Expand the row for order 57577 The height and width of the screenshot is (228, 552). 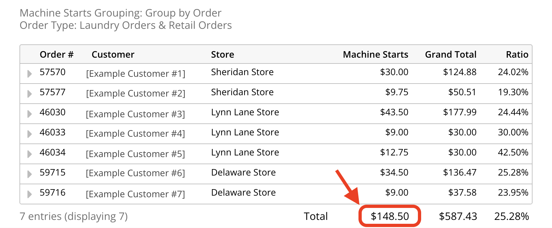pyautogui.click(x=29, y=94)
